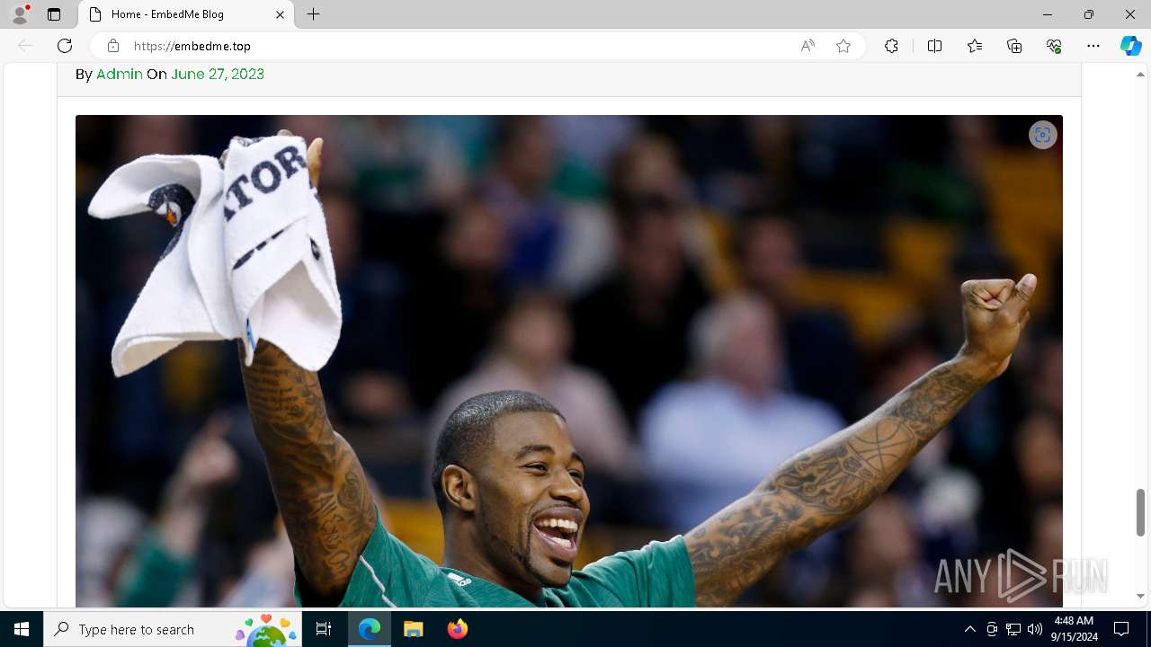The image size is (1151, 647).
Task: Restore down the Edge window
Action: point(1089,14)
